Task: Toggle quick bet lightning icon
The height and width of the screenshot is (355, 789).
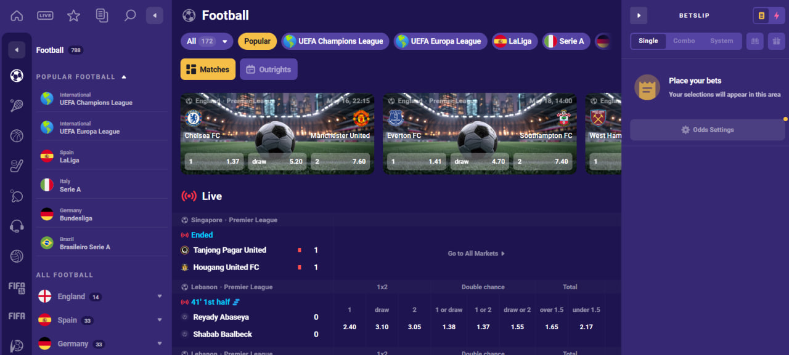Action: [x=777, y=15]
